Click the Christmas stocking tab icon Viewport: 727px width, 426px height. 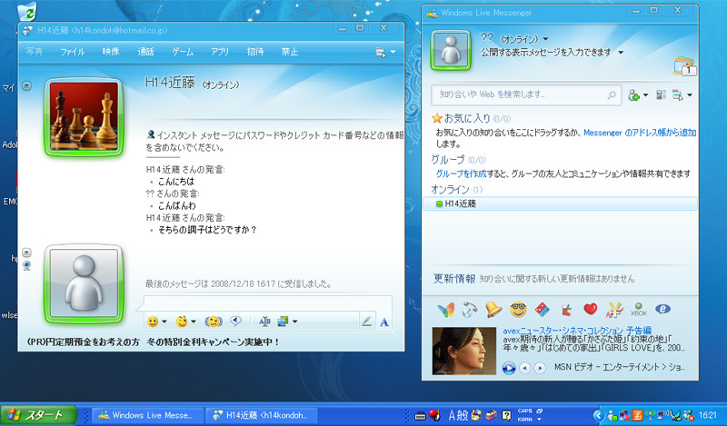(x=566, y=310)
